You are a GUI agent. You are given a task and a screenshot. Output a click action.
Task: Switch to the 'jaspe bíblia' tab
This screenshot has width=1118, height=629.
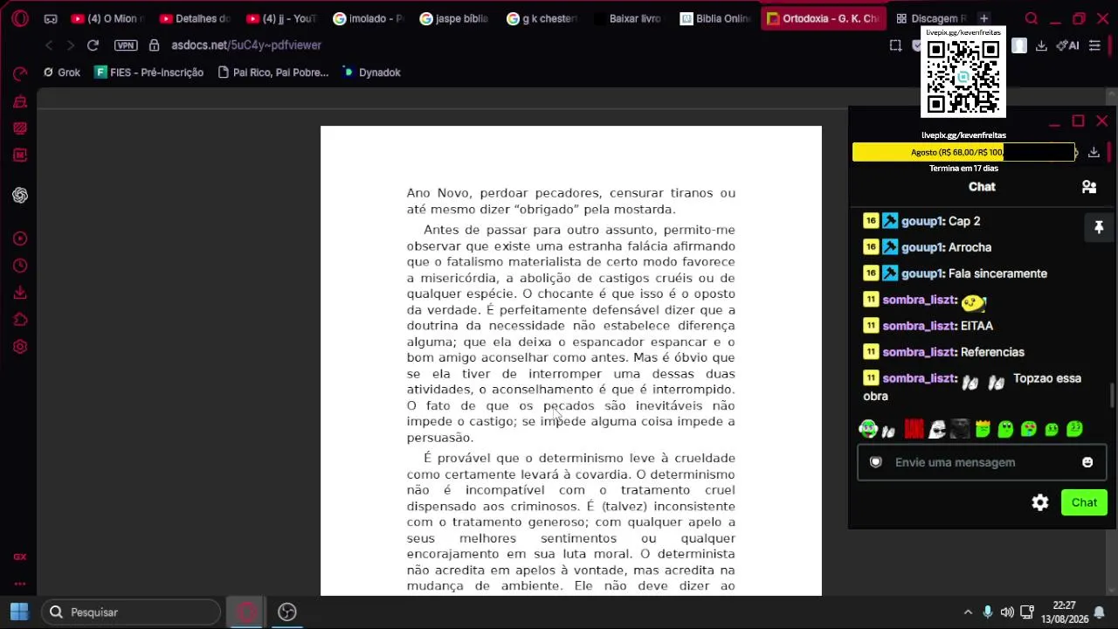pyautogui.click(x=454, y=18)
